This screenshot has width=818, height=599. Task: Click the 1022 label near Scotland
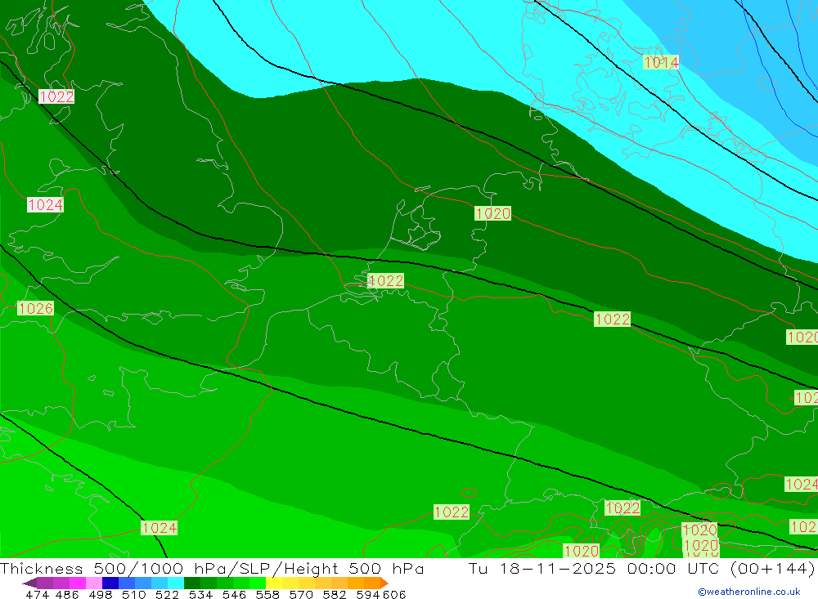56,96
